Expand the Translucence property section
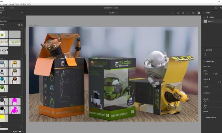The image size is (222, 133). pyautogui.click(x=204, y=117)
